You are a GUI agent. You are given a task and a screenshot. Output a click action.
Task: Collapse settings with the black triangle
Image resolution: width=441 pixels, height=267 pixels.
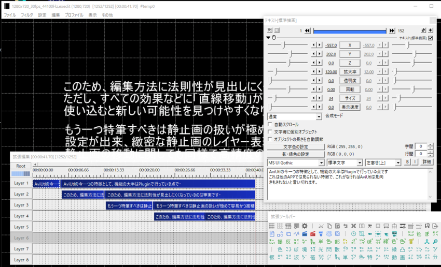pos(268,38)
